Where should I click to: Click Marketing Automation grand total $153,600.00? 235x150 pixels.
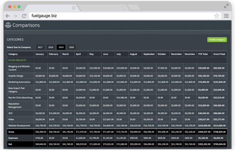[x=219, y=82]
